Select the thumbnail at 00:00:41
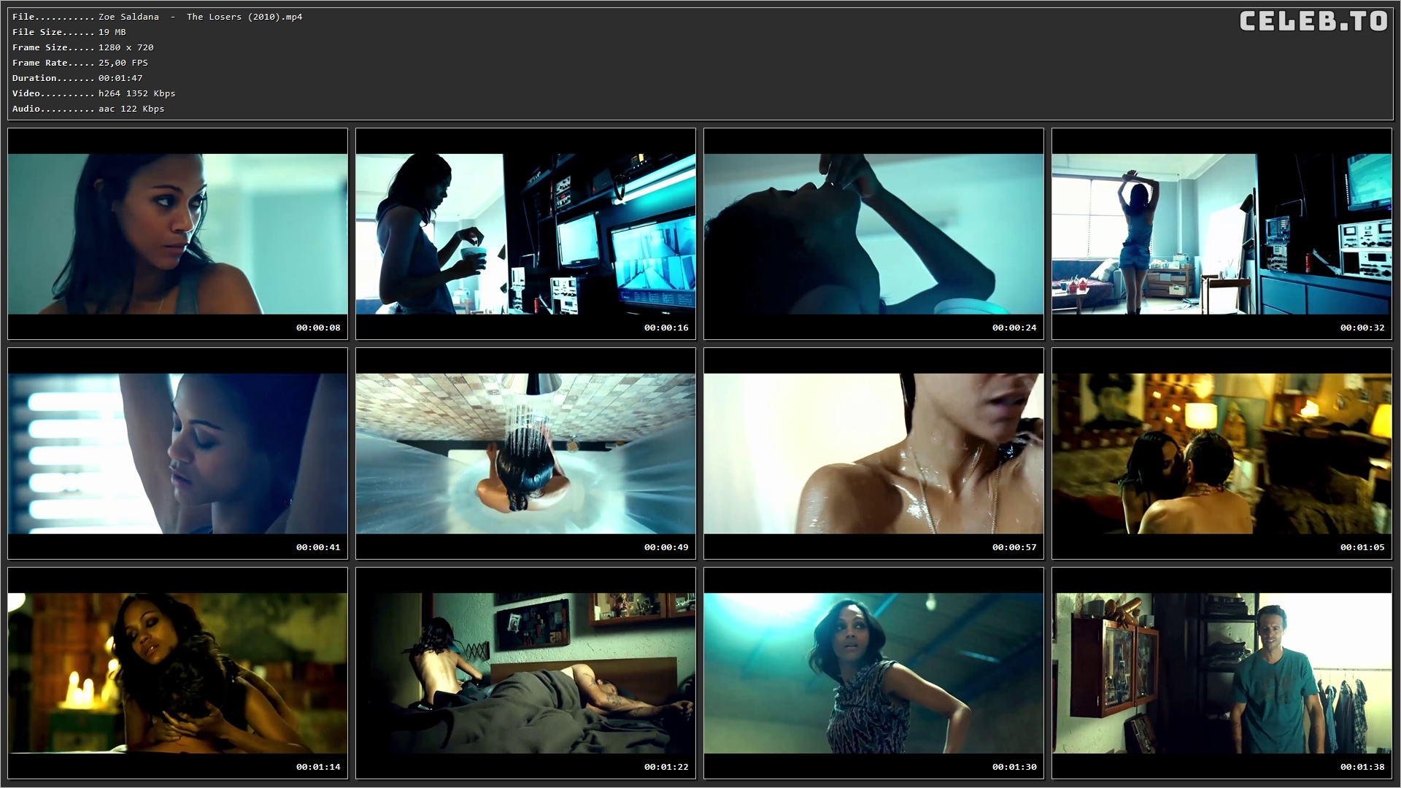Viewport: 1401px width, 788px height. coord(177,453)
